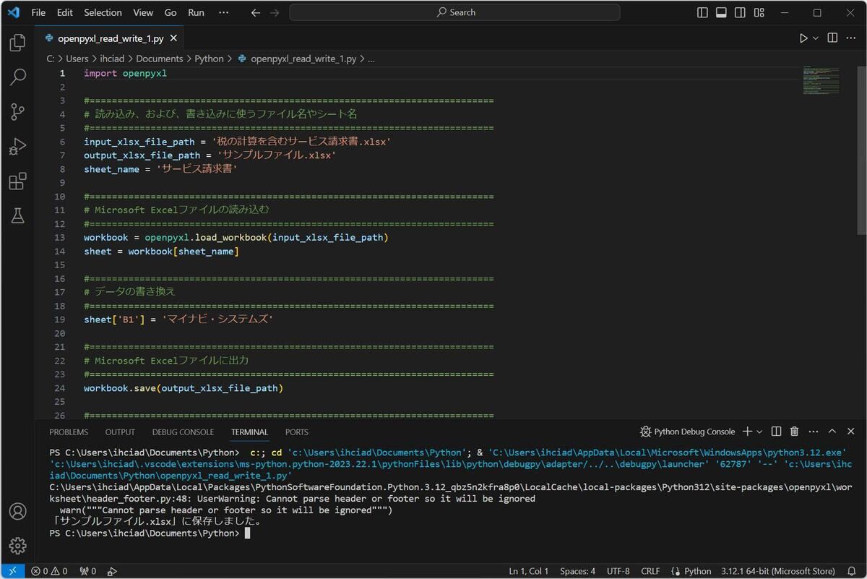Open the Manage gear icon
The image size is (867, 579).
(17, 546)
